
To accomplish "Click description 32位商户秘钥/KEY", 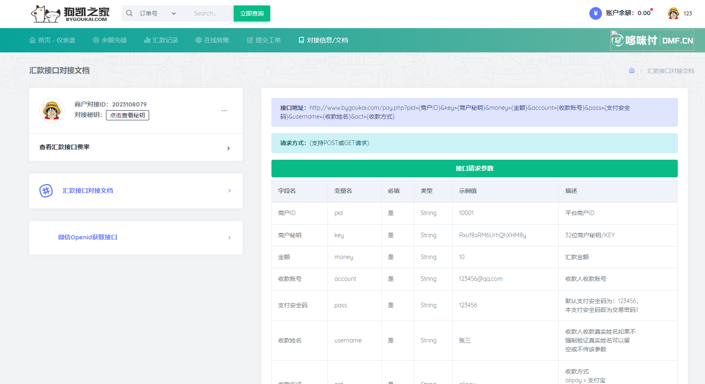I will click(590, 235).
